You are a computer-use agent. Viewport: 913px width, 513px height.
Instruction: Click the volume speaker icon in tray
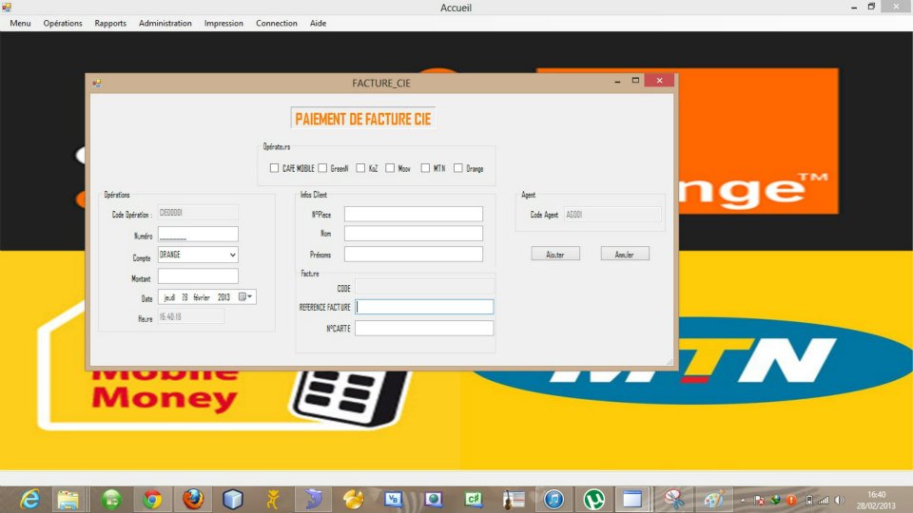tap(838, 500)
